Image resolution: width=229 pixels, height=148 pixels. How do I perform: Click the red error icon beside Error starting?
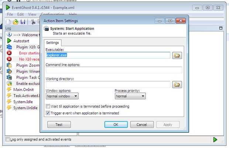(9, 53)
